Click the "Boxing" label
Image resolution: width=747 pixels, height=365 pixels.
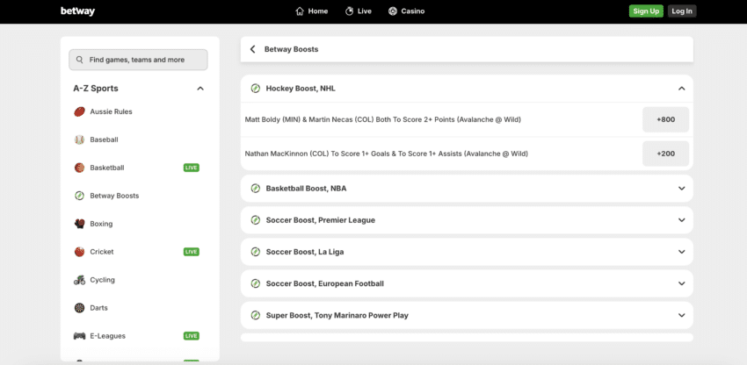point(101,224)
